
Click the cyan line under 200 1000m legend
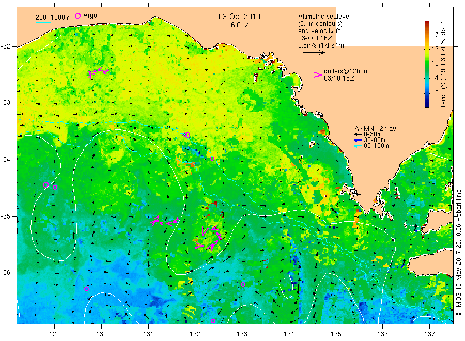tap(43, 22)
